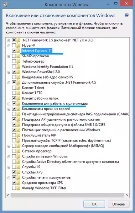Select the Средство просмотра XPS item
Screen dimensions: 135x213
[x=42, y=183]
